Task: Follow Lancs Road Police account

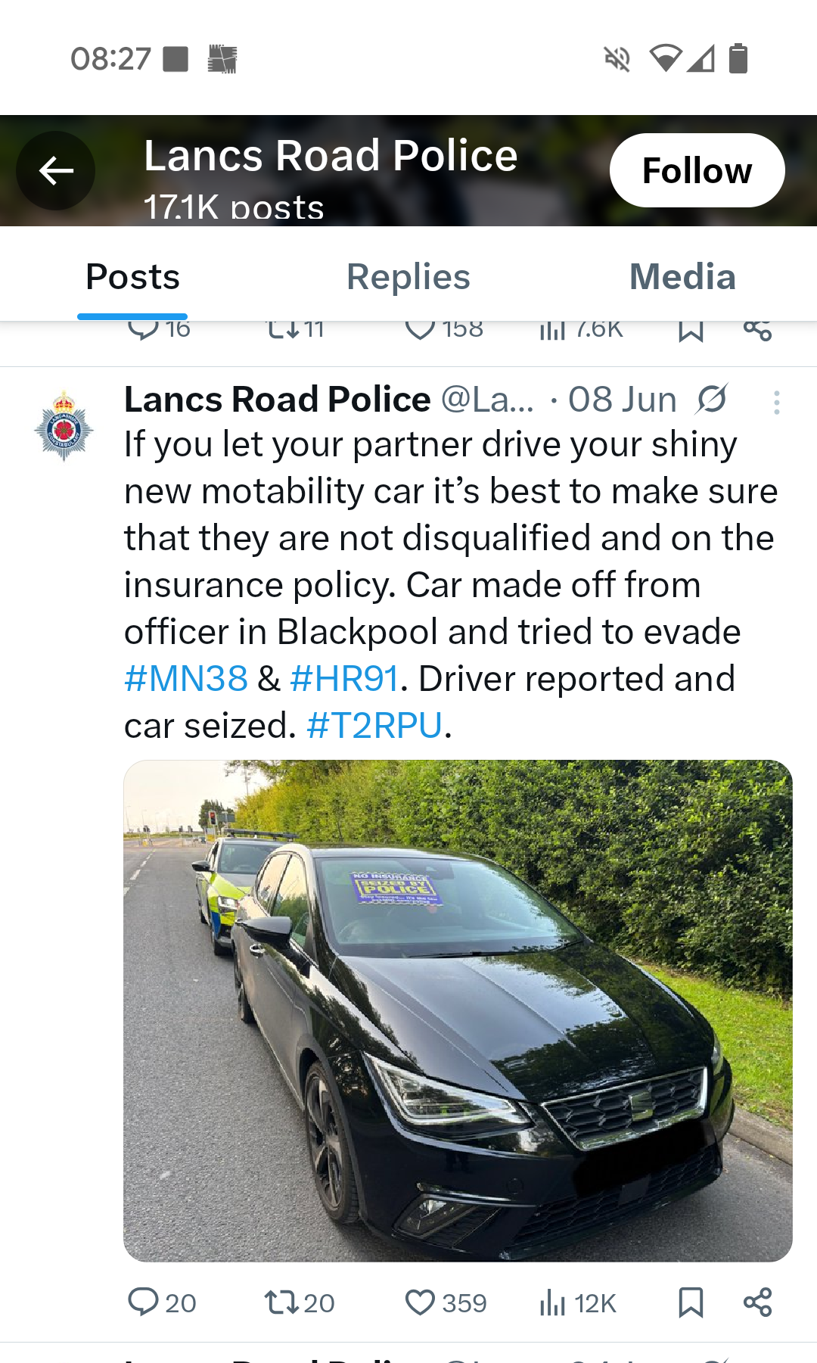Action: click(697, 171)
